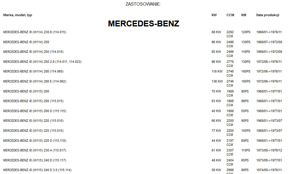The width and height of the screenshot is (288, 174).
Task: Click the W115 200 D (115.115) entry
Action: 35,111
